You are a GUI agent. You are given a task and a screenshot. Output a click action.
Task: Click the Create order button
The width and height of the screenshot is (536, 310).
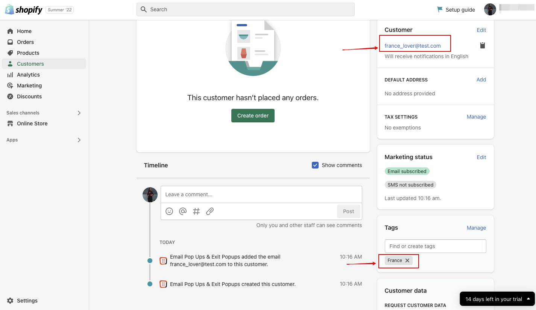253,116
